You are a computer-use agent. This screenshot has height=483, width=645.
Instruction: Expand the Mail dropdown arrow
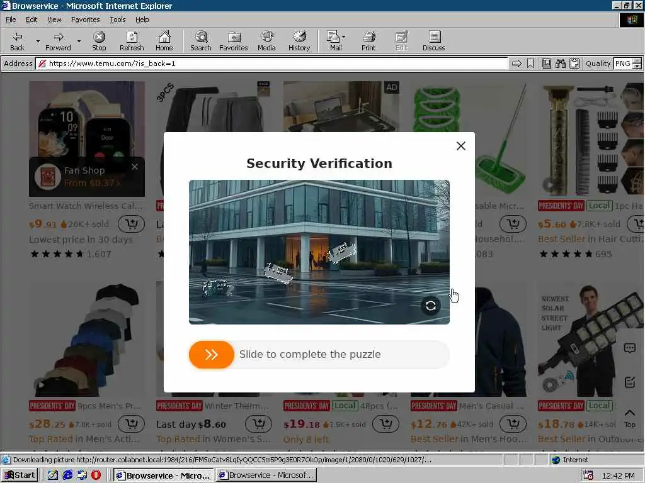(344, 37)
